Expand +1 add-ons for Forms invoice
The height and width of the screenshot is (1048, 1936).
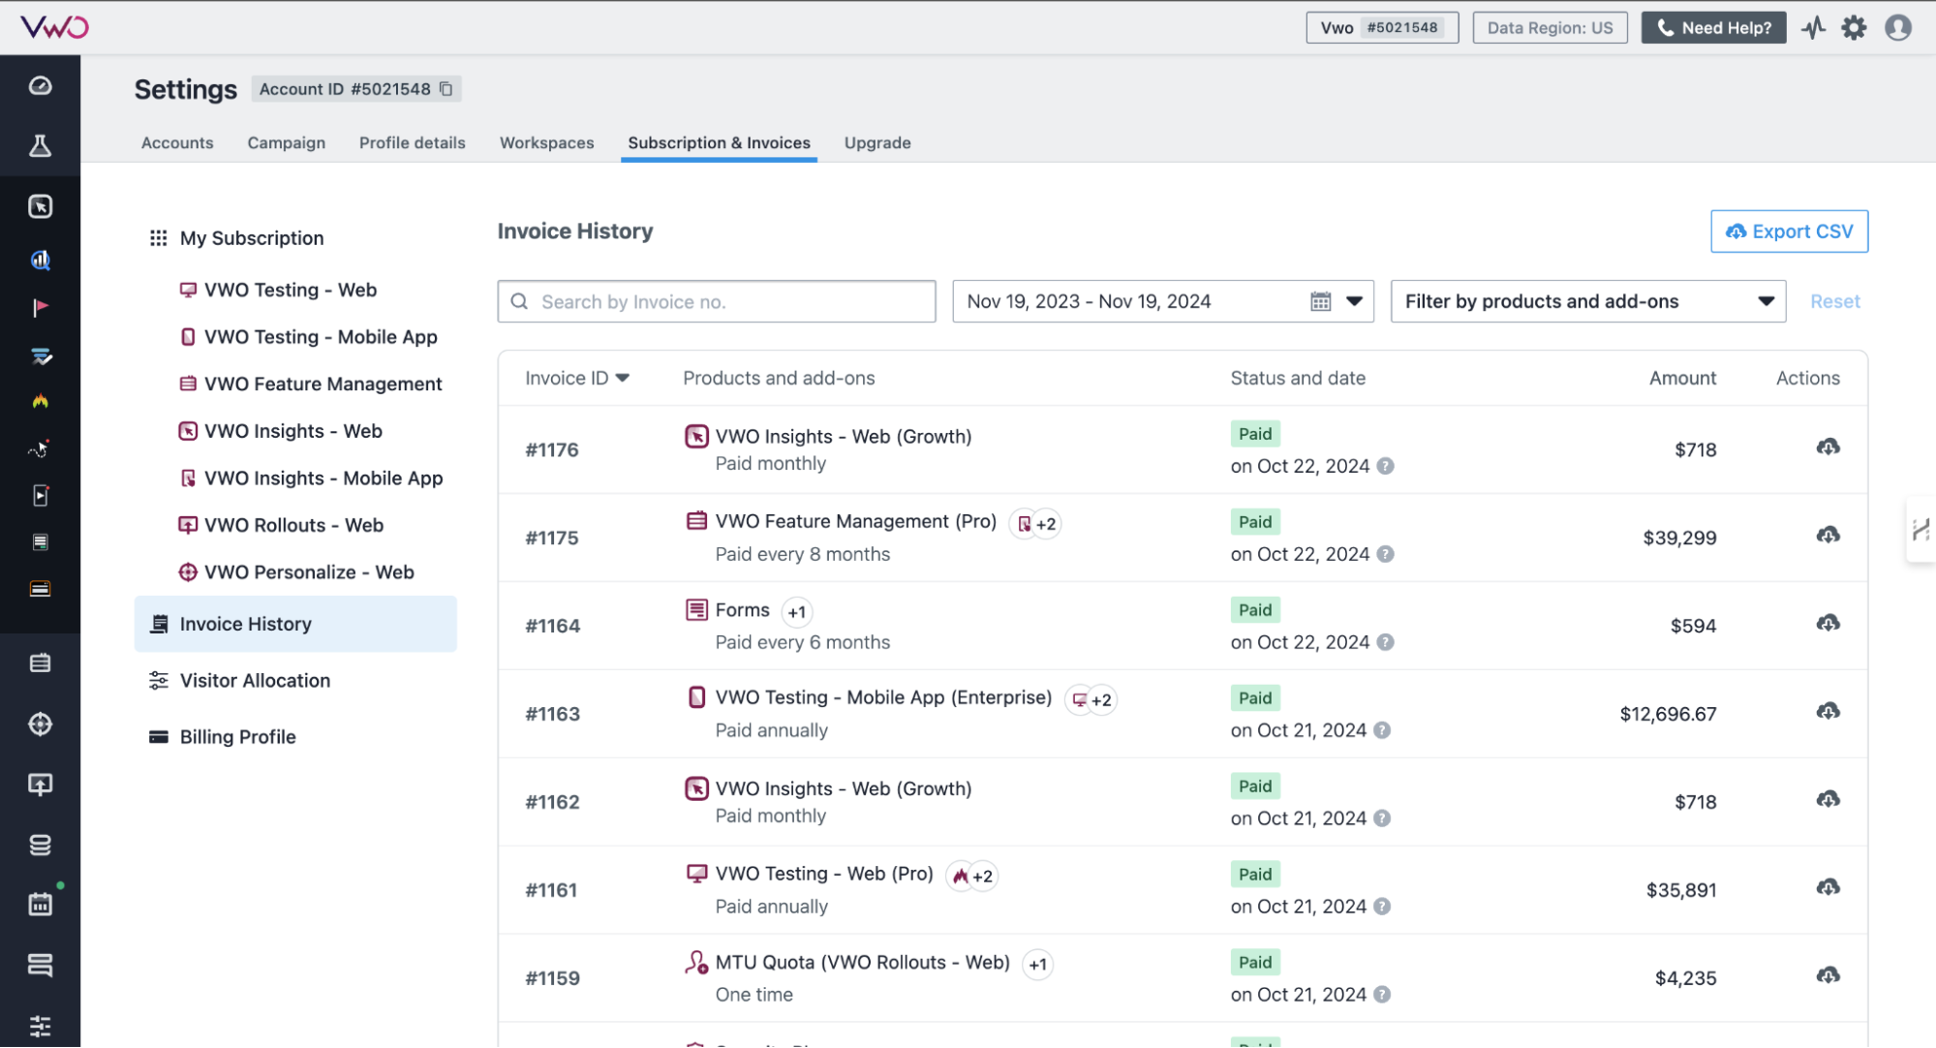(x=796, y=612)
